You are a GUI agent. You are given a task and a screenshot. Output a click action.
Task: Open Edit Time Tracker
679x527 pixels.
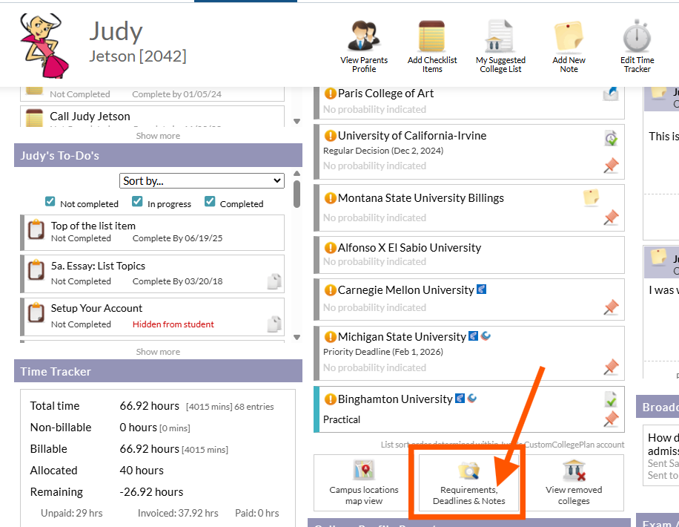pos(637,47)
